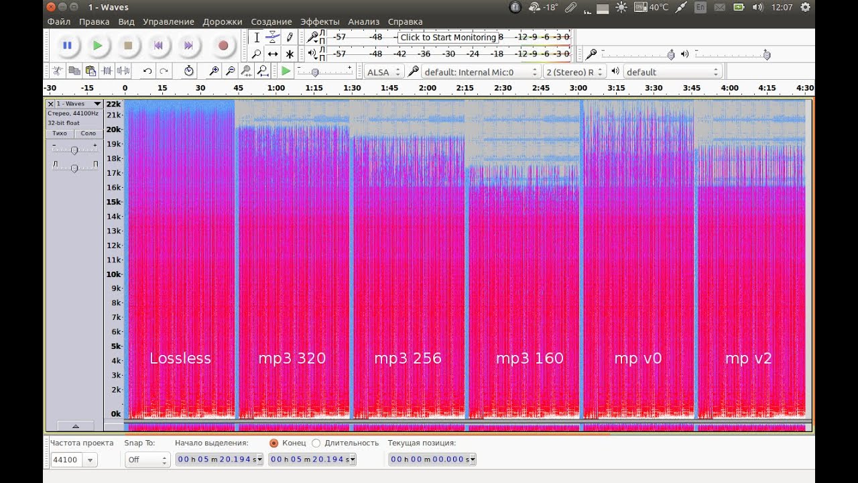Select the Длительность radio button
Image resolution: width=858 pixels, height=483 pixels.
pos(316,443)
